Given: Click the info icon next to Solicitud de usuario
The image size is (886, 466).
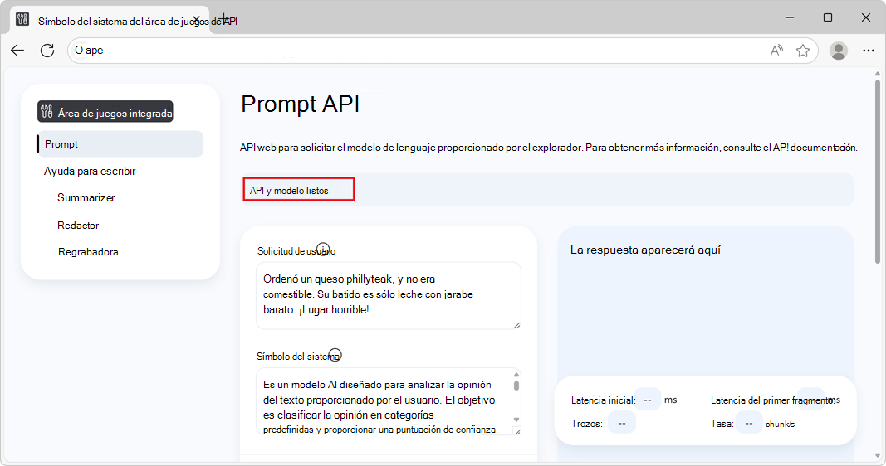Looking at the screenshot, I should [x=323, y=249].
